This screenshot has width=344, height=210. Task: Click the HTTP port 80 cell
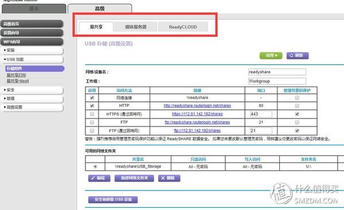click(261, 106)
